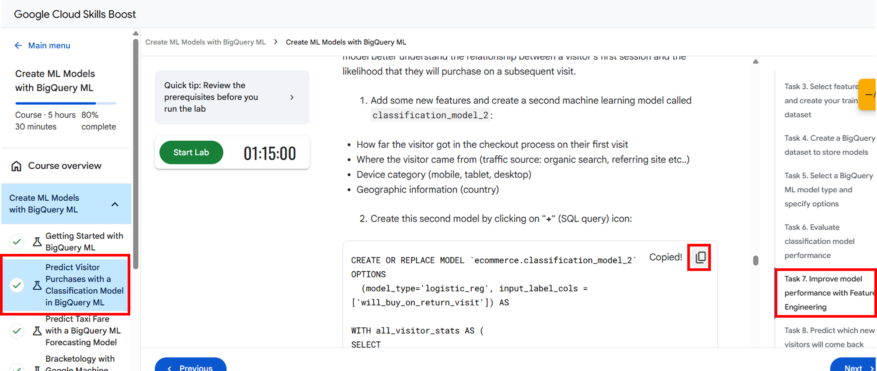The height and width of the screenshot is (371, 877).
Task: Jump to Task 7 Improve model performance
Action: tap(829, 293)
